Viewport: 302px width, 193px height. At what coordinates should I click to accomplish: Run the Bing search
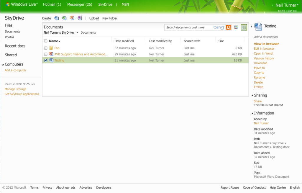(228, 27)
